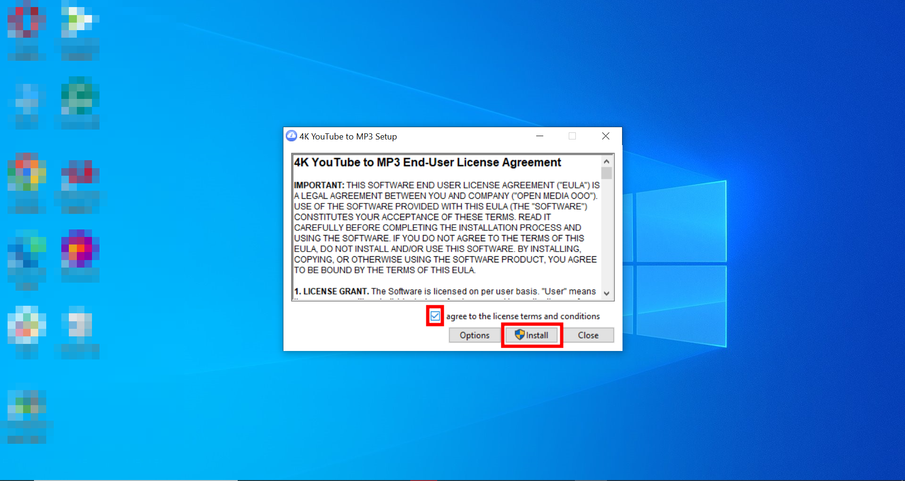The image size is (905, 481).
Task: Click the 4K YouTube to MP3 logo icon
Action: click(x=291, y=136)
